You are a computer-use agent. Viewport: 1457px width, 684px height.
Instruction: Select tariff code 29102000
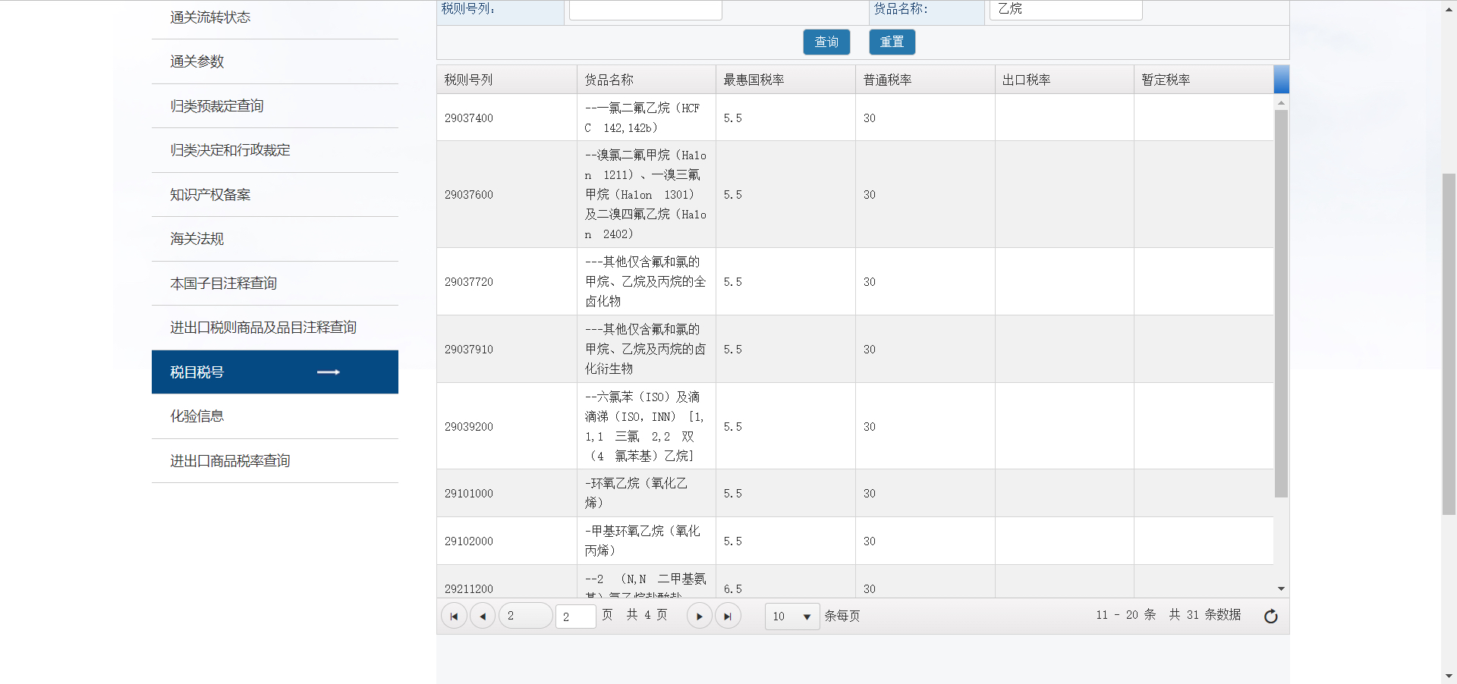469,541
